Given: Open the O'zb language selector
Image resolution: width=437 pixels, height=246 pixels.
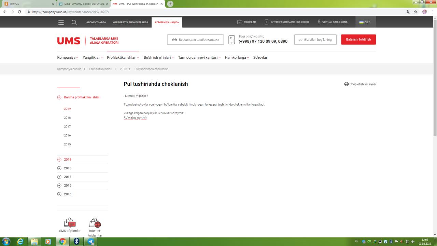Looking at the screenshot, I should coord(365,22).
